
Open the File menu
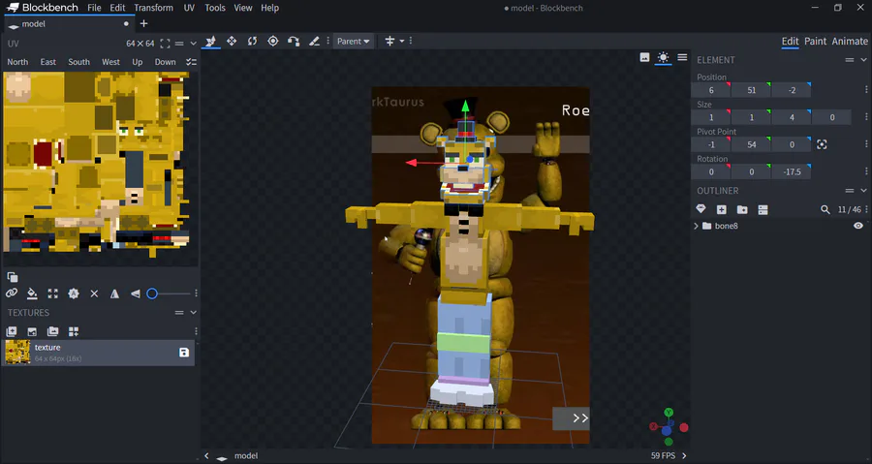pyautogui.click(x=95, y=8)
